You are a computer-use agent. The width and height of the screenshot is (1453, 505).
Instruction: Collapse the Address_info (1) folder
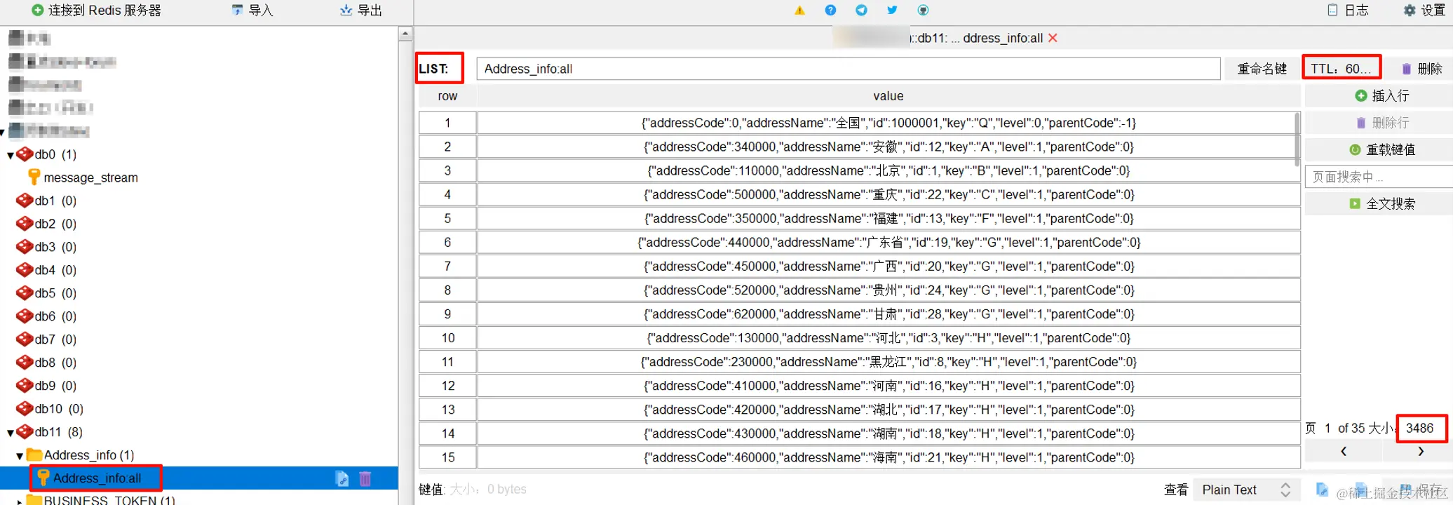20,456
